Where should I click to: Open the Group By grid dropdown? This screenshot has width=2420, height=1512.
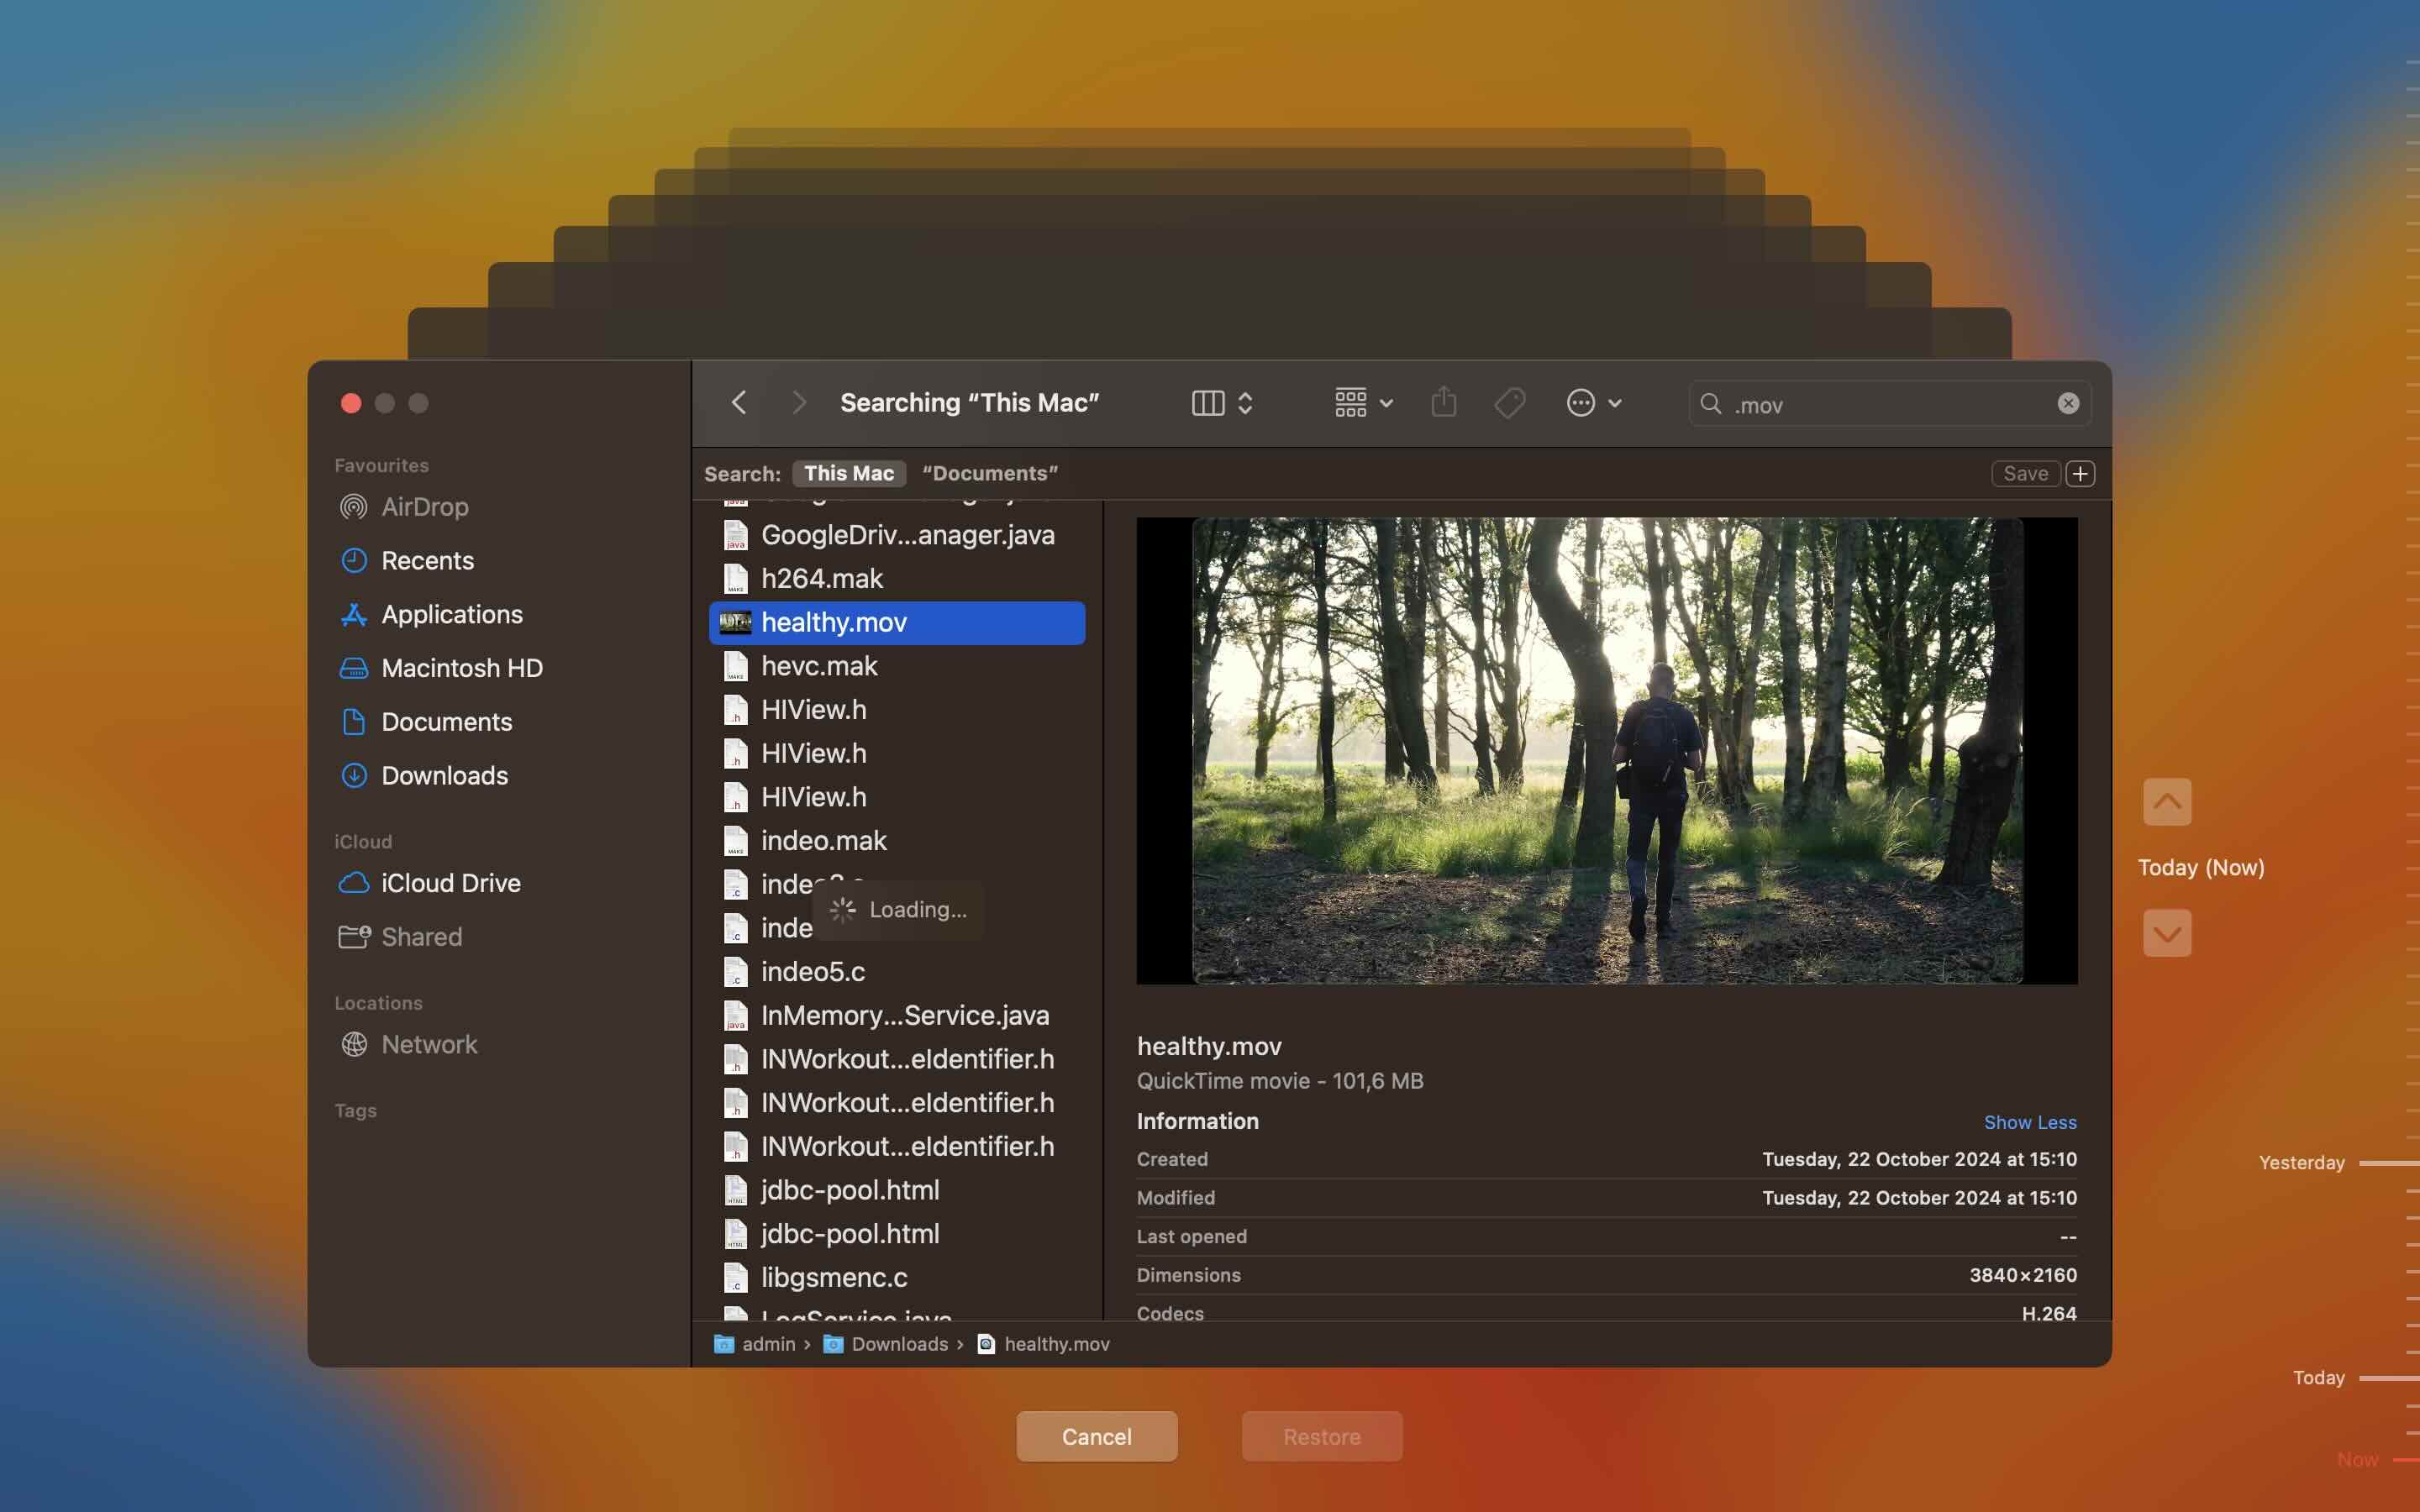click(1364, 403)
